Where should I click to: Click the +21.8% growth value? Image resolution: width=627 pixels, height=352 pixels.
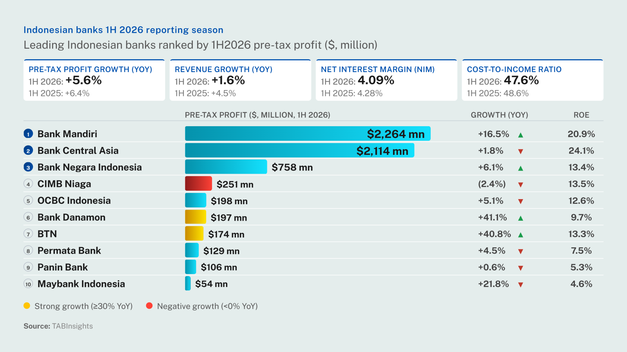tap(493, 284)
